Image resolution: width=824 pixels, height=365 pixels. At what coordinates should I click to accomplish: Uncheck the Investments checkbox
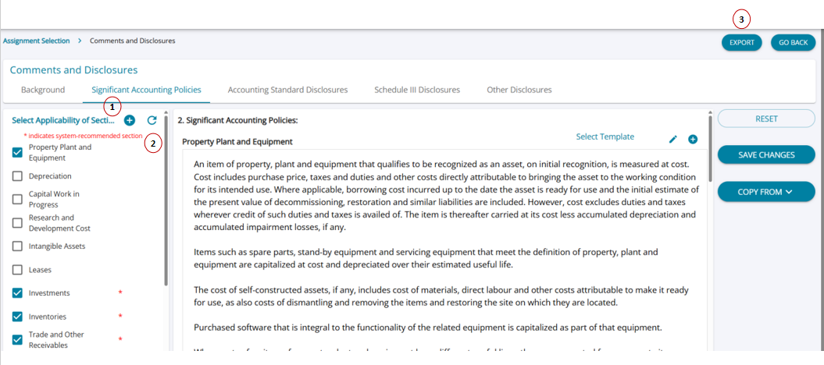pyautogui.click(x=17, y=293)
